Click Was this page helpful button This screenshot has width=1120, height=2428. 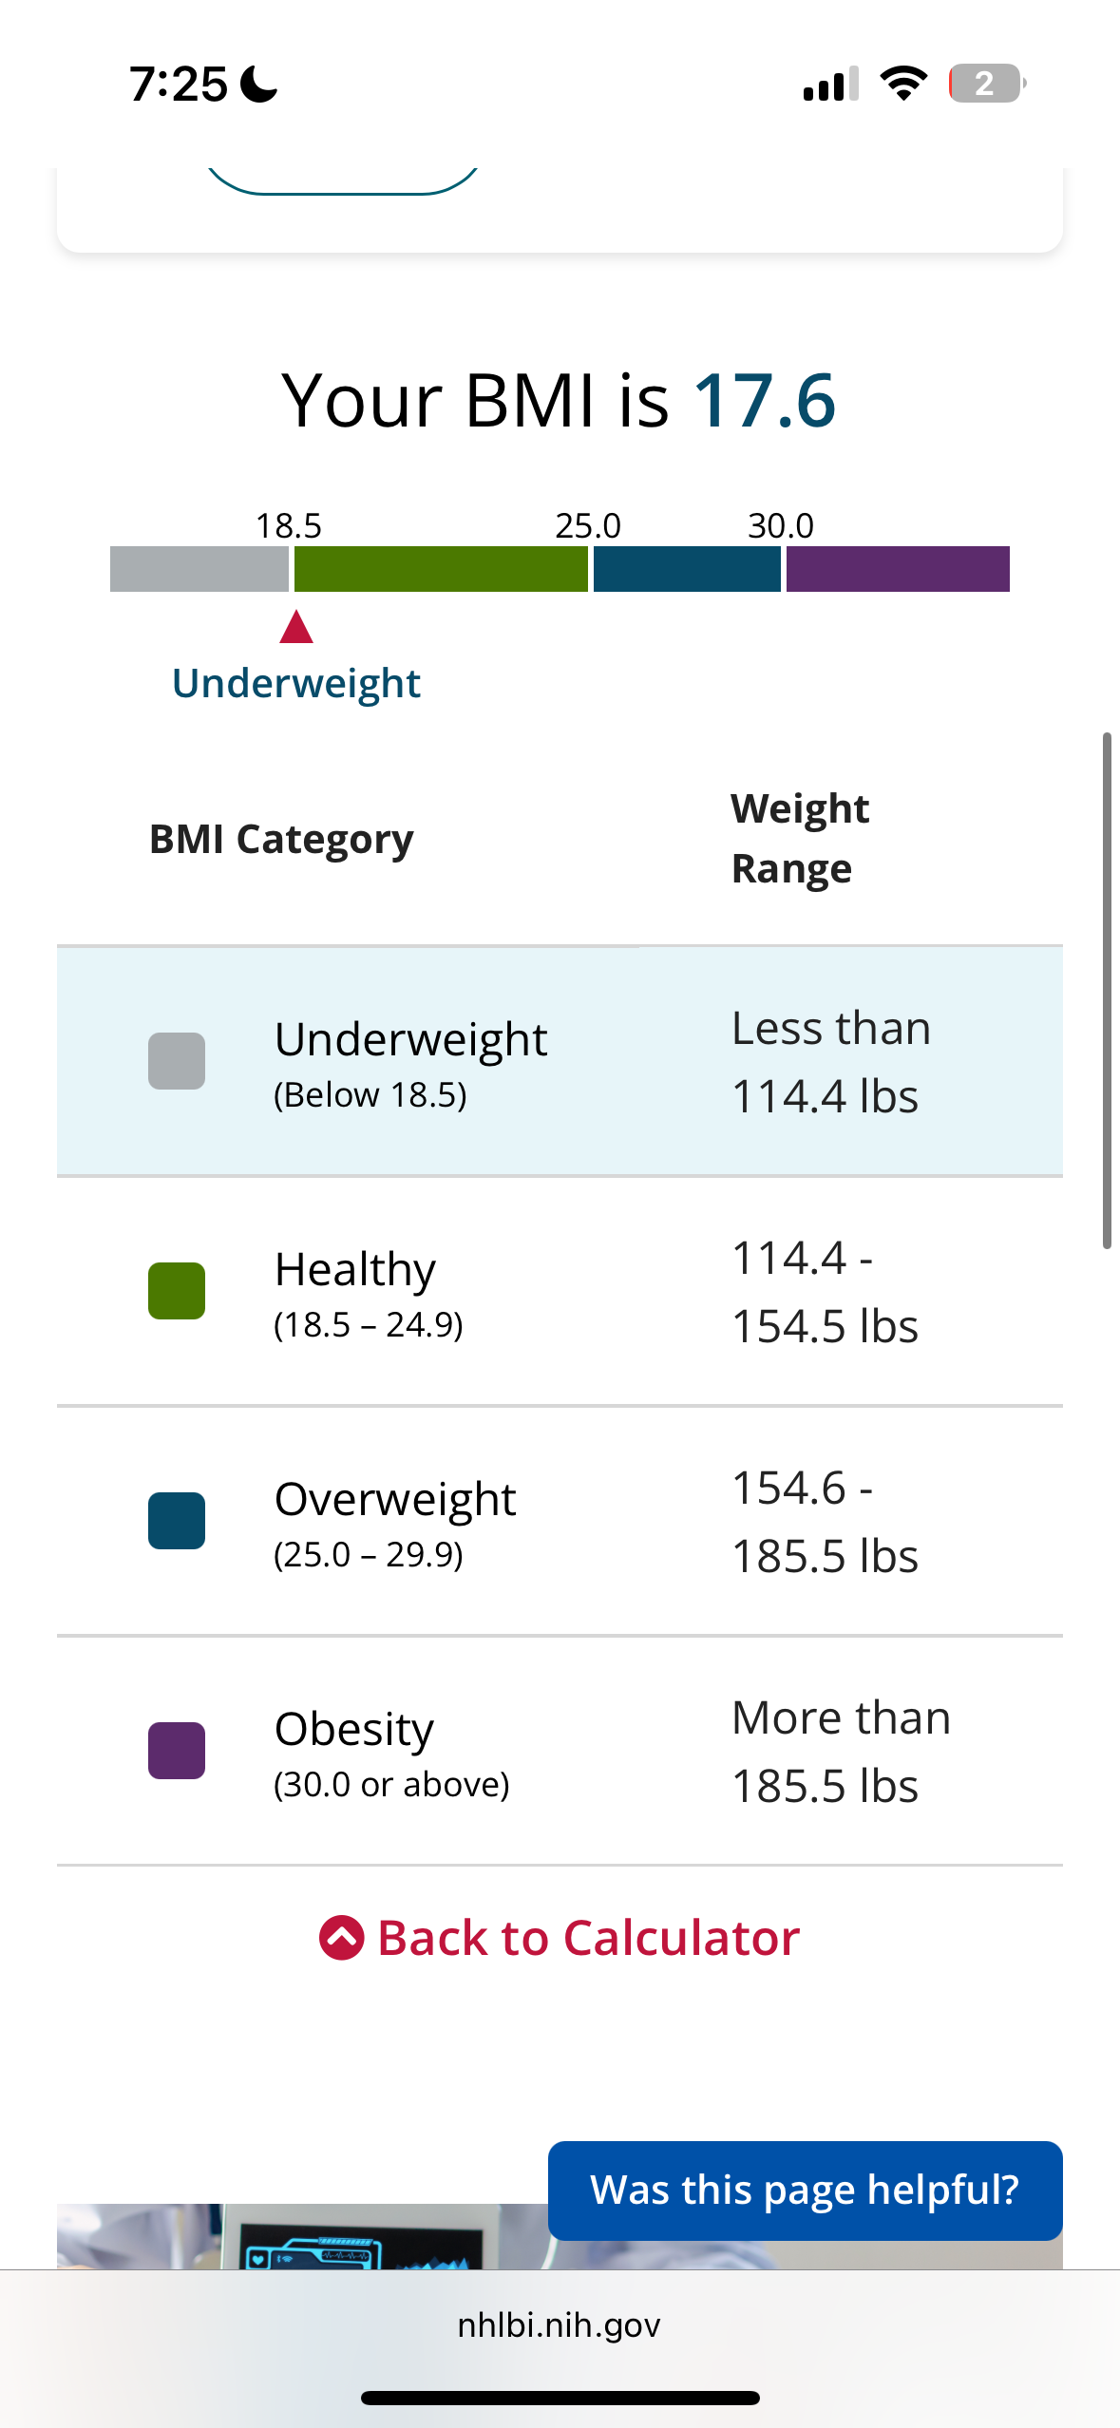(805, 2191)
